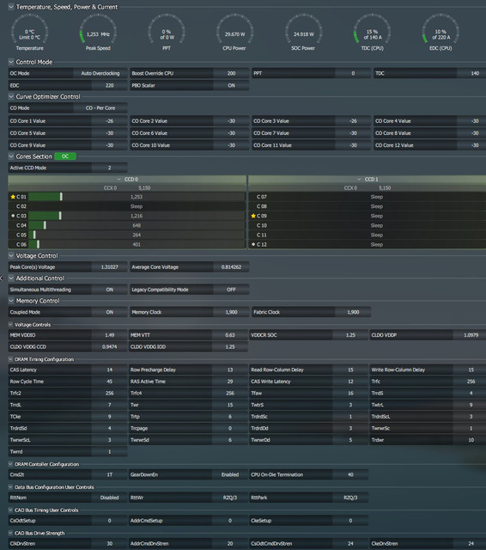Click the SOC Power gauge
This screenshot has height=550, width=486.
pyautogui.click(x=303, y=33)
